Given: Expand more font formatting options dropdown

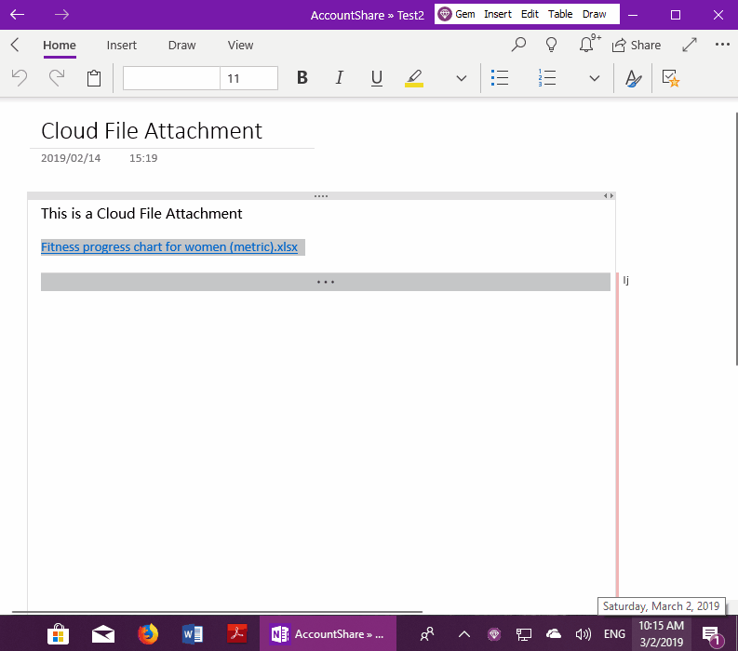Looking at the screenshot, I should point(462,78).
